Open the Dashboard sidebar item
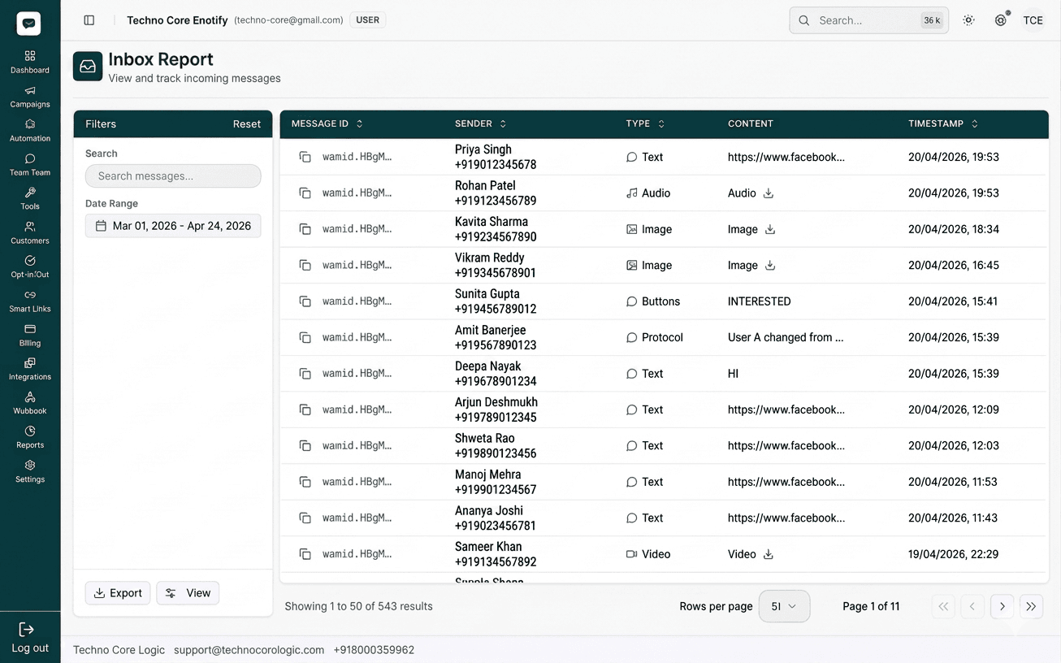This screenshot has height=663, width=1061. (30, 62)
